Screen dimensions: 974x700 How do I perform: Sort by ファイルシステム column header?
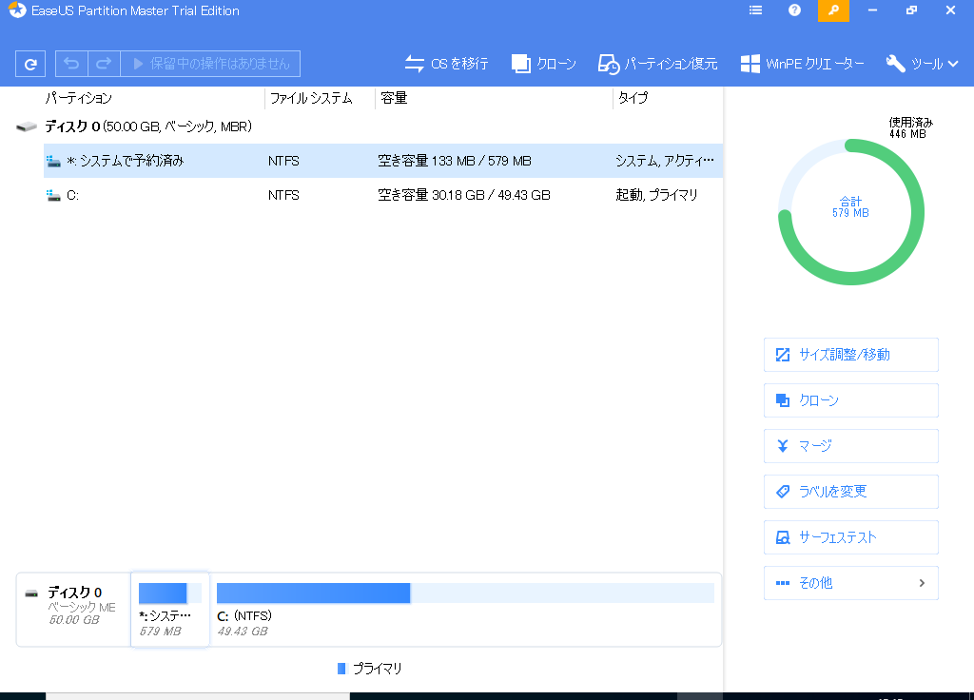[311, 98]
